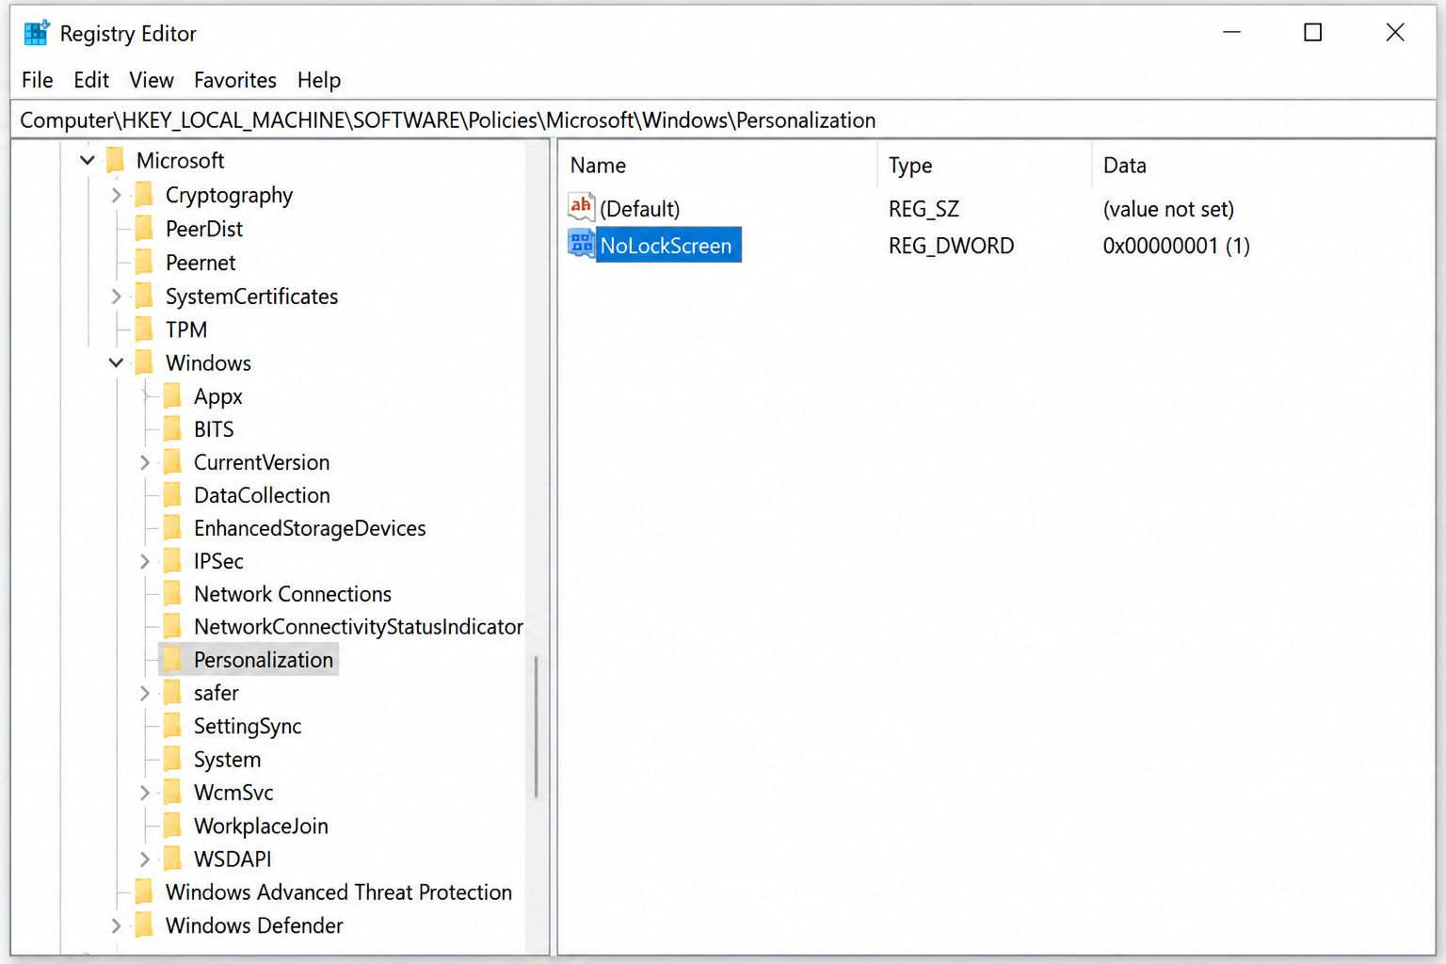Screen dimensions: 1446x964
Task: Expand the CurrentVersion key
Action: tap(144, 462)
